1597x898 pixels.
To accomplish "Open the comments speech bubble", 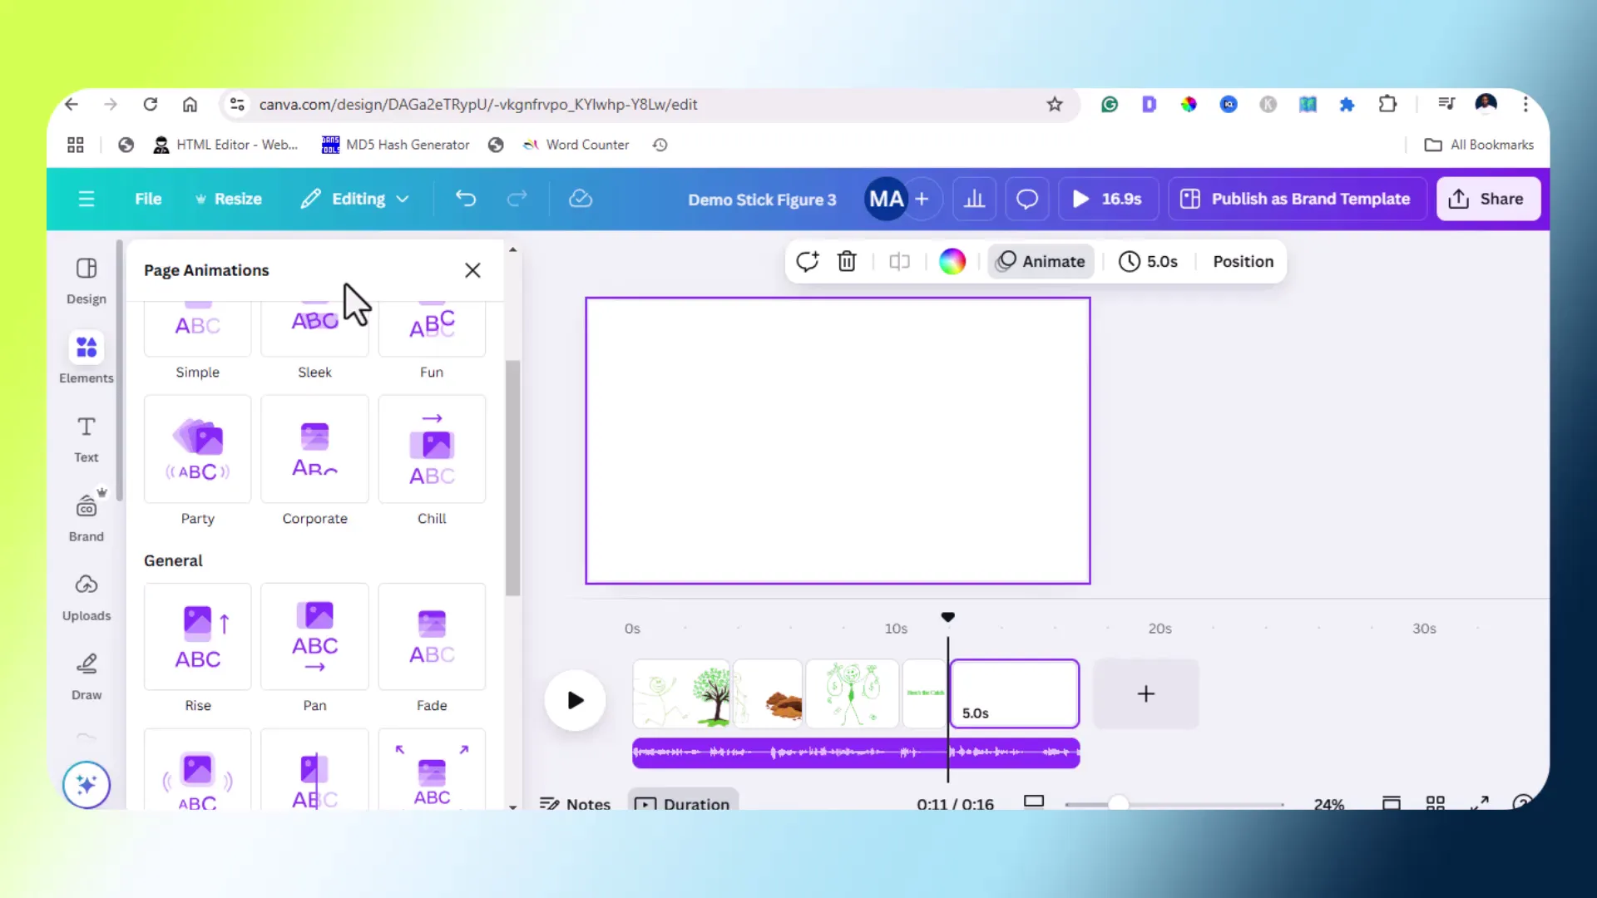I will click(x=1027, y=199).
